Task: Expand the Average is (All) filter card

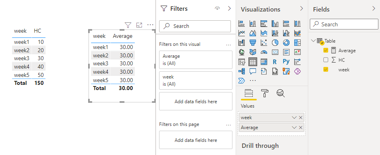Action: coord(195,60)
